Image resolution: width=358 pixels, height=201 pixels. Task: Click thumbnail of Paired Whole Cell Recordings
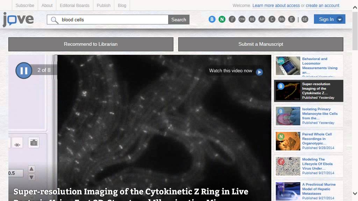click(x=288, y=141)
